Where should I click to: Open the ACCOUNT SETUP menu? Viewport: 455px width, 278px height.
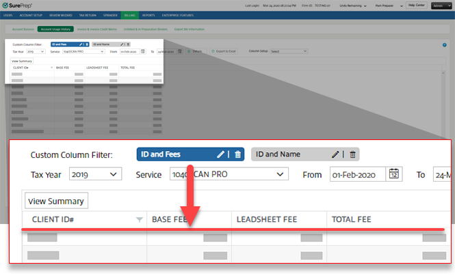31,15
